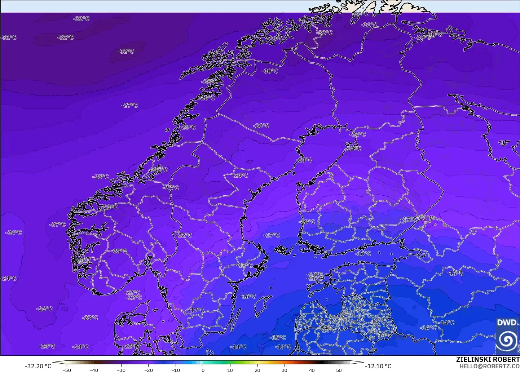Click the 50 tick on the colorbar
Screen dimensions: 520x373
pos(339,370)
